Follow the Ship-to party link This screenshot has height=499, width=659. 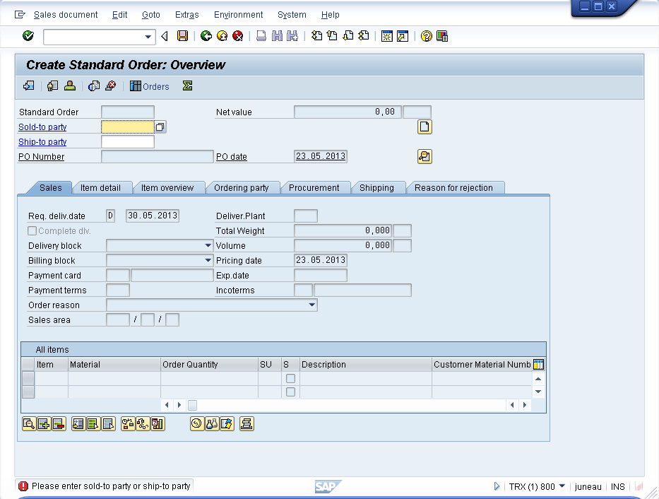(42, 142)
